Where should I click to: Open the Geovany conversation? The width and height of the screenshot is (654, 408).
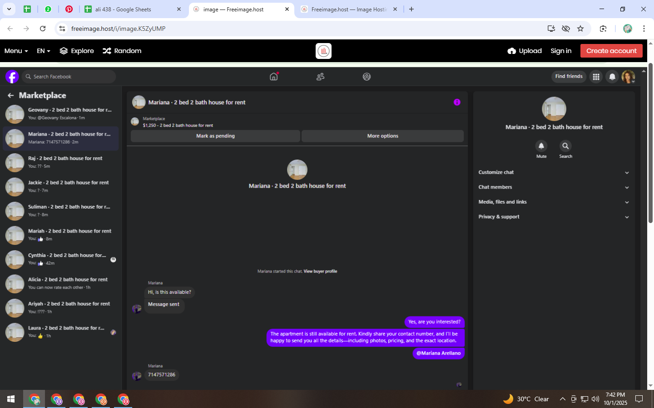pyautogui.click(x=61, y=114)
